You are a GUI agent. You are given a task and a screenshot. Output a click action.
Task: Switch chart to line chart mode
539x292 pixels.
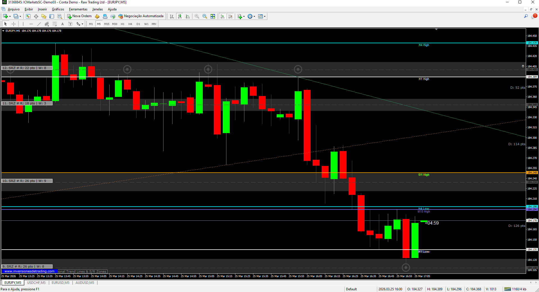coord(188,16)
